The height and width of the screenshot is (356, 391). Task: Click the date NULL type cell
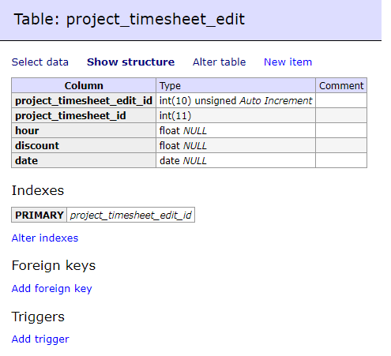tap(235, 160)
